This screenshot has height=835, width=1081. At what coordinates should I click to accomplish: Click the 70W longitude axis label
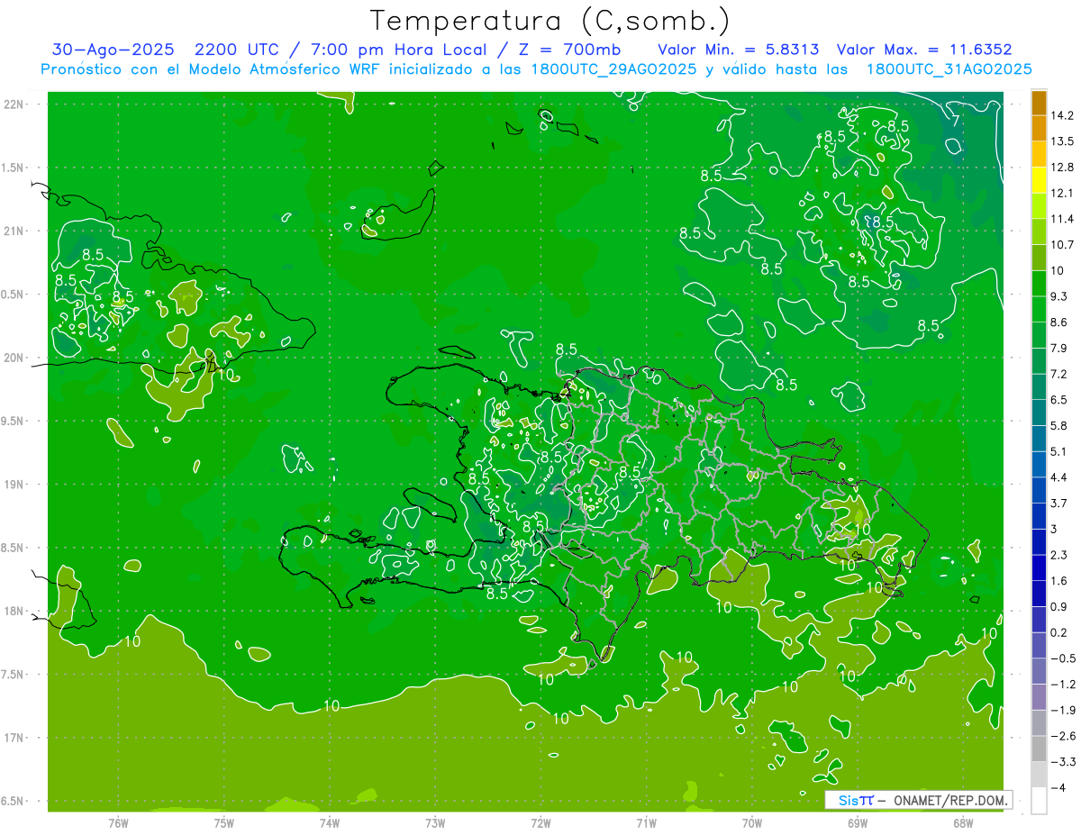[752, 822]
